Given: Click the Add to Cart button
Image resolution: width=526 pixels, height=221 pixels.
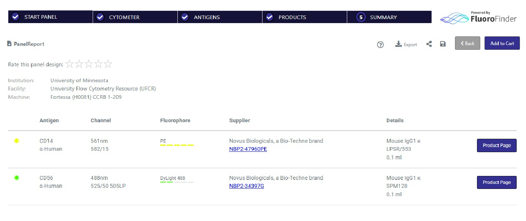Looking at the screenshot, I should [502, 43].
